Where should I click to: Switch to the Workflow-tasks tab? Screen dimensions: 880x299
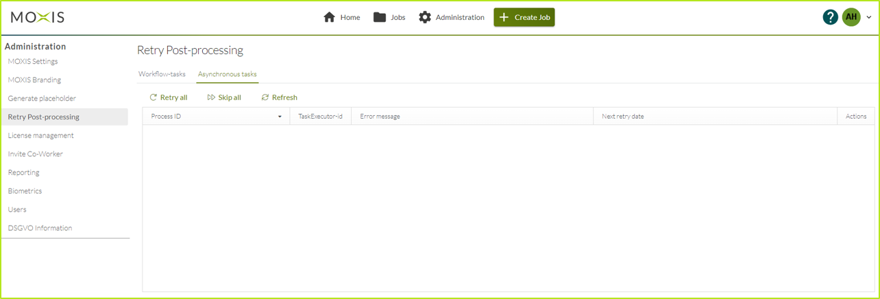(162, 74)
